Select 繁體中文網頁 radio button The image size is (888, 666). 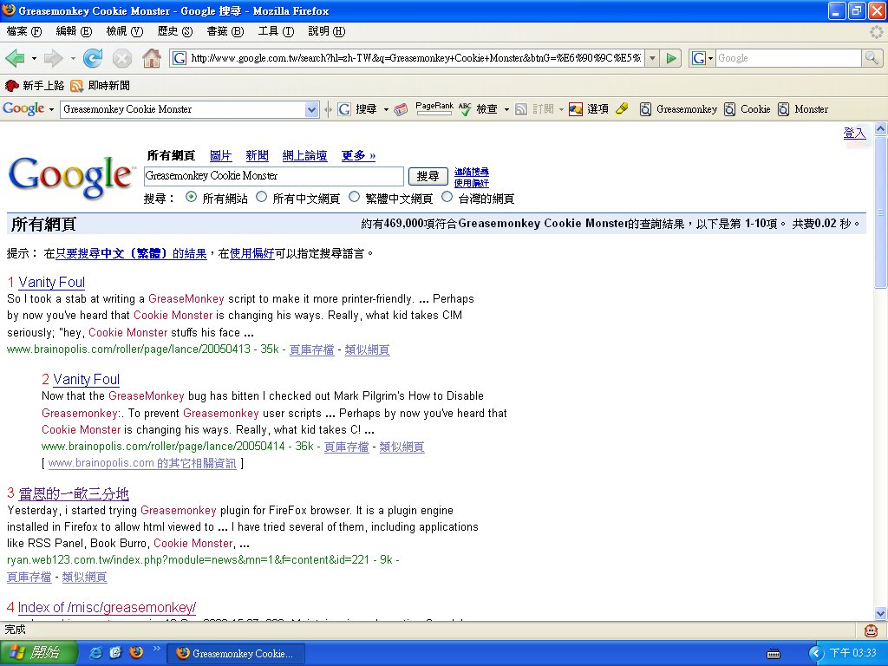pos(354,197)
